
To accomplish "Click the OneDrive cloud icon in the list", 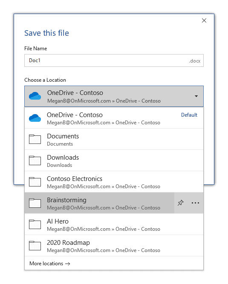I will (35, 118).
